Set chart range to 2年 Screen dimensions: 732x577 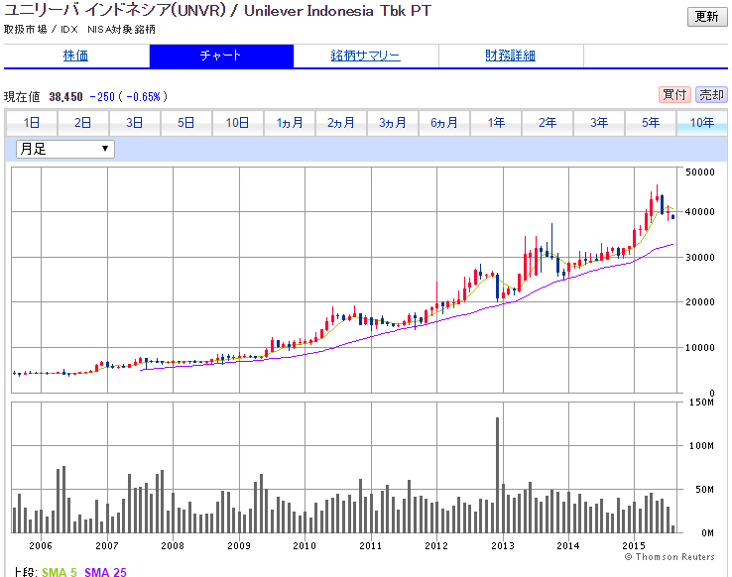548,123
